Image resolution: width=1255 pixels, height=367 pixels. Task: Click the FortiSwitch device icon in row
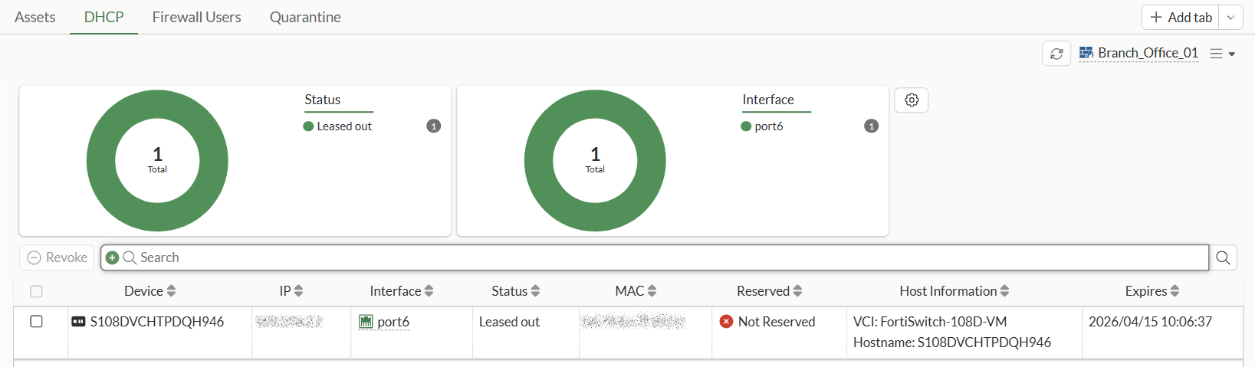coord(78,322)
